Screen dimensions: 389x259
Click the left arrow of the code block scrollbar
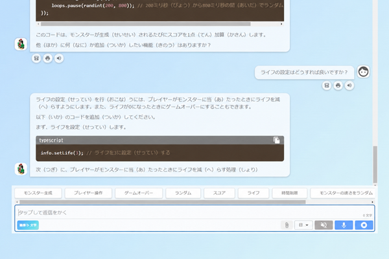[x=38, y=24]
